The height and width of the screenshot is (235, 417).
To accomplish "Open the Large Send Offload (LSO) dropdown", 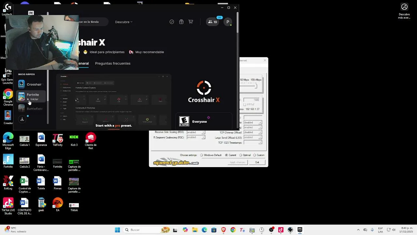I will [253, 137].
